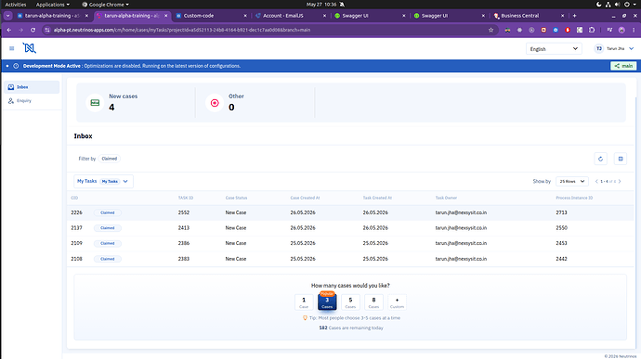Open the hamburger menu icon
The width and height of the screenshot is (641, 359).
pos(11,48)
